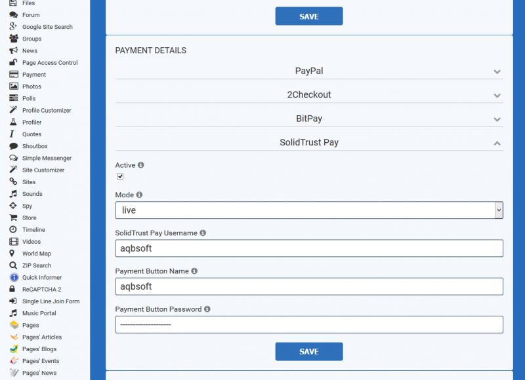Click the Quotes italic icon

point(12,134)
